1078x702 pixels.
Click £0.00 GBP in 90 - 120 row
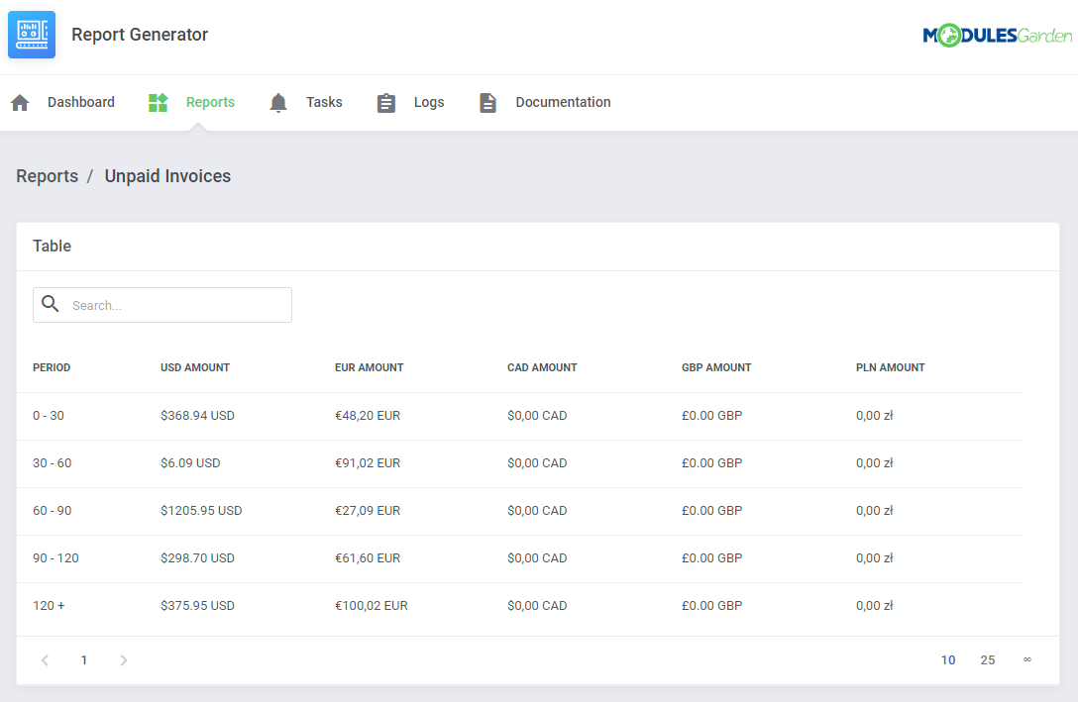click(711, 558)
